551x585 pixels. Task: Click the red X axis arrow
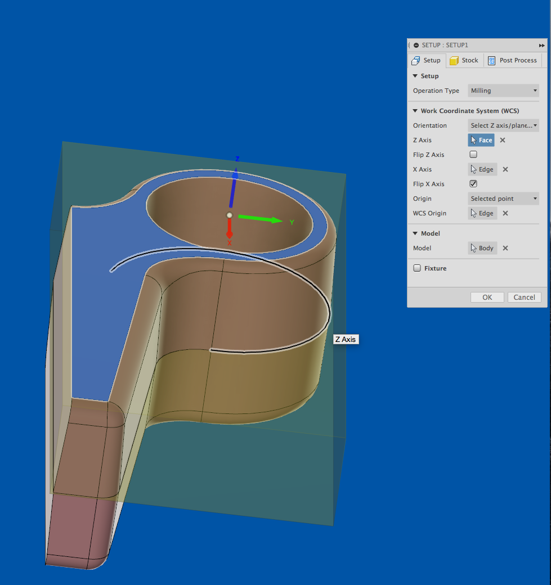[229, 228]
